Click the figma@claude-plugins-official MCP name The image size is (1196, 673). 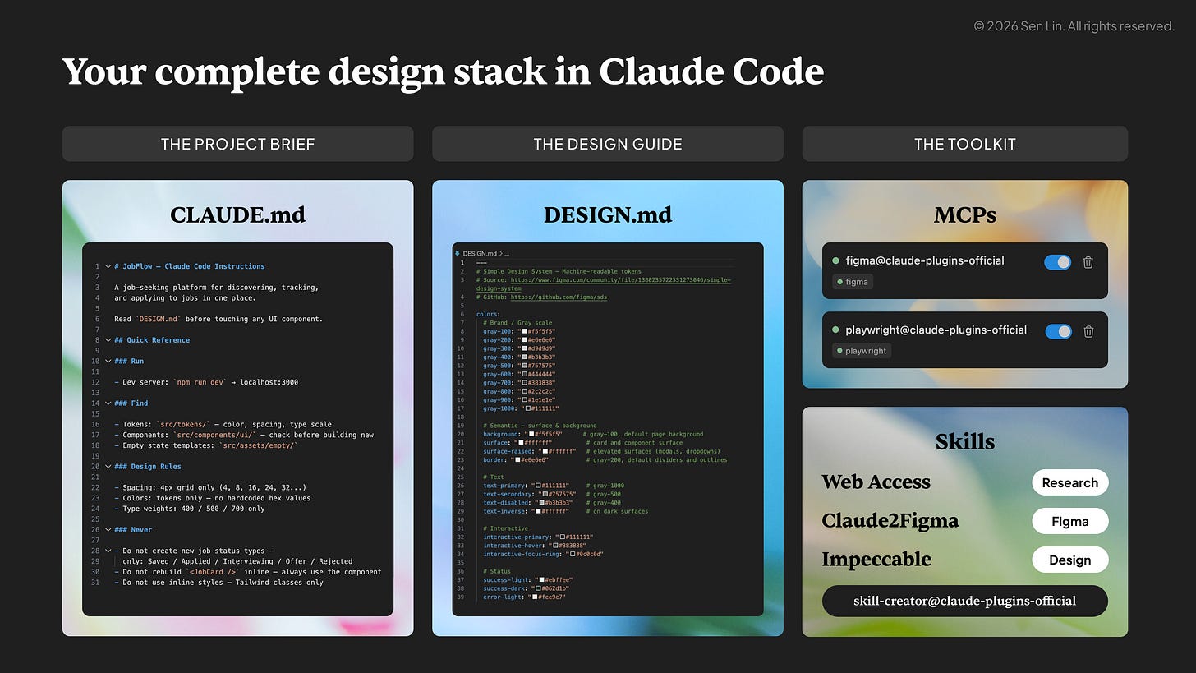coord(925,260)
